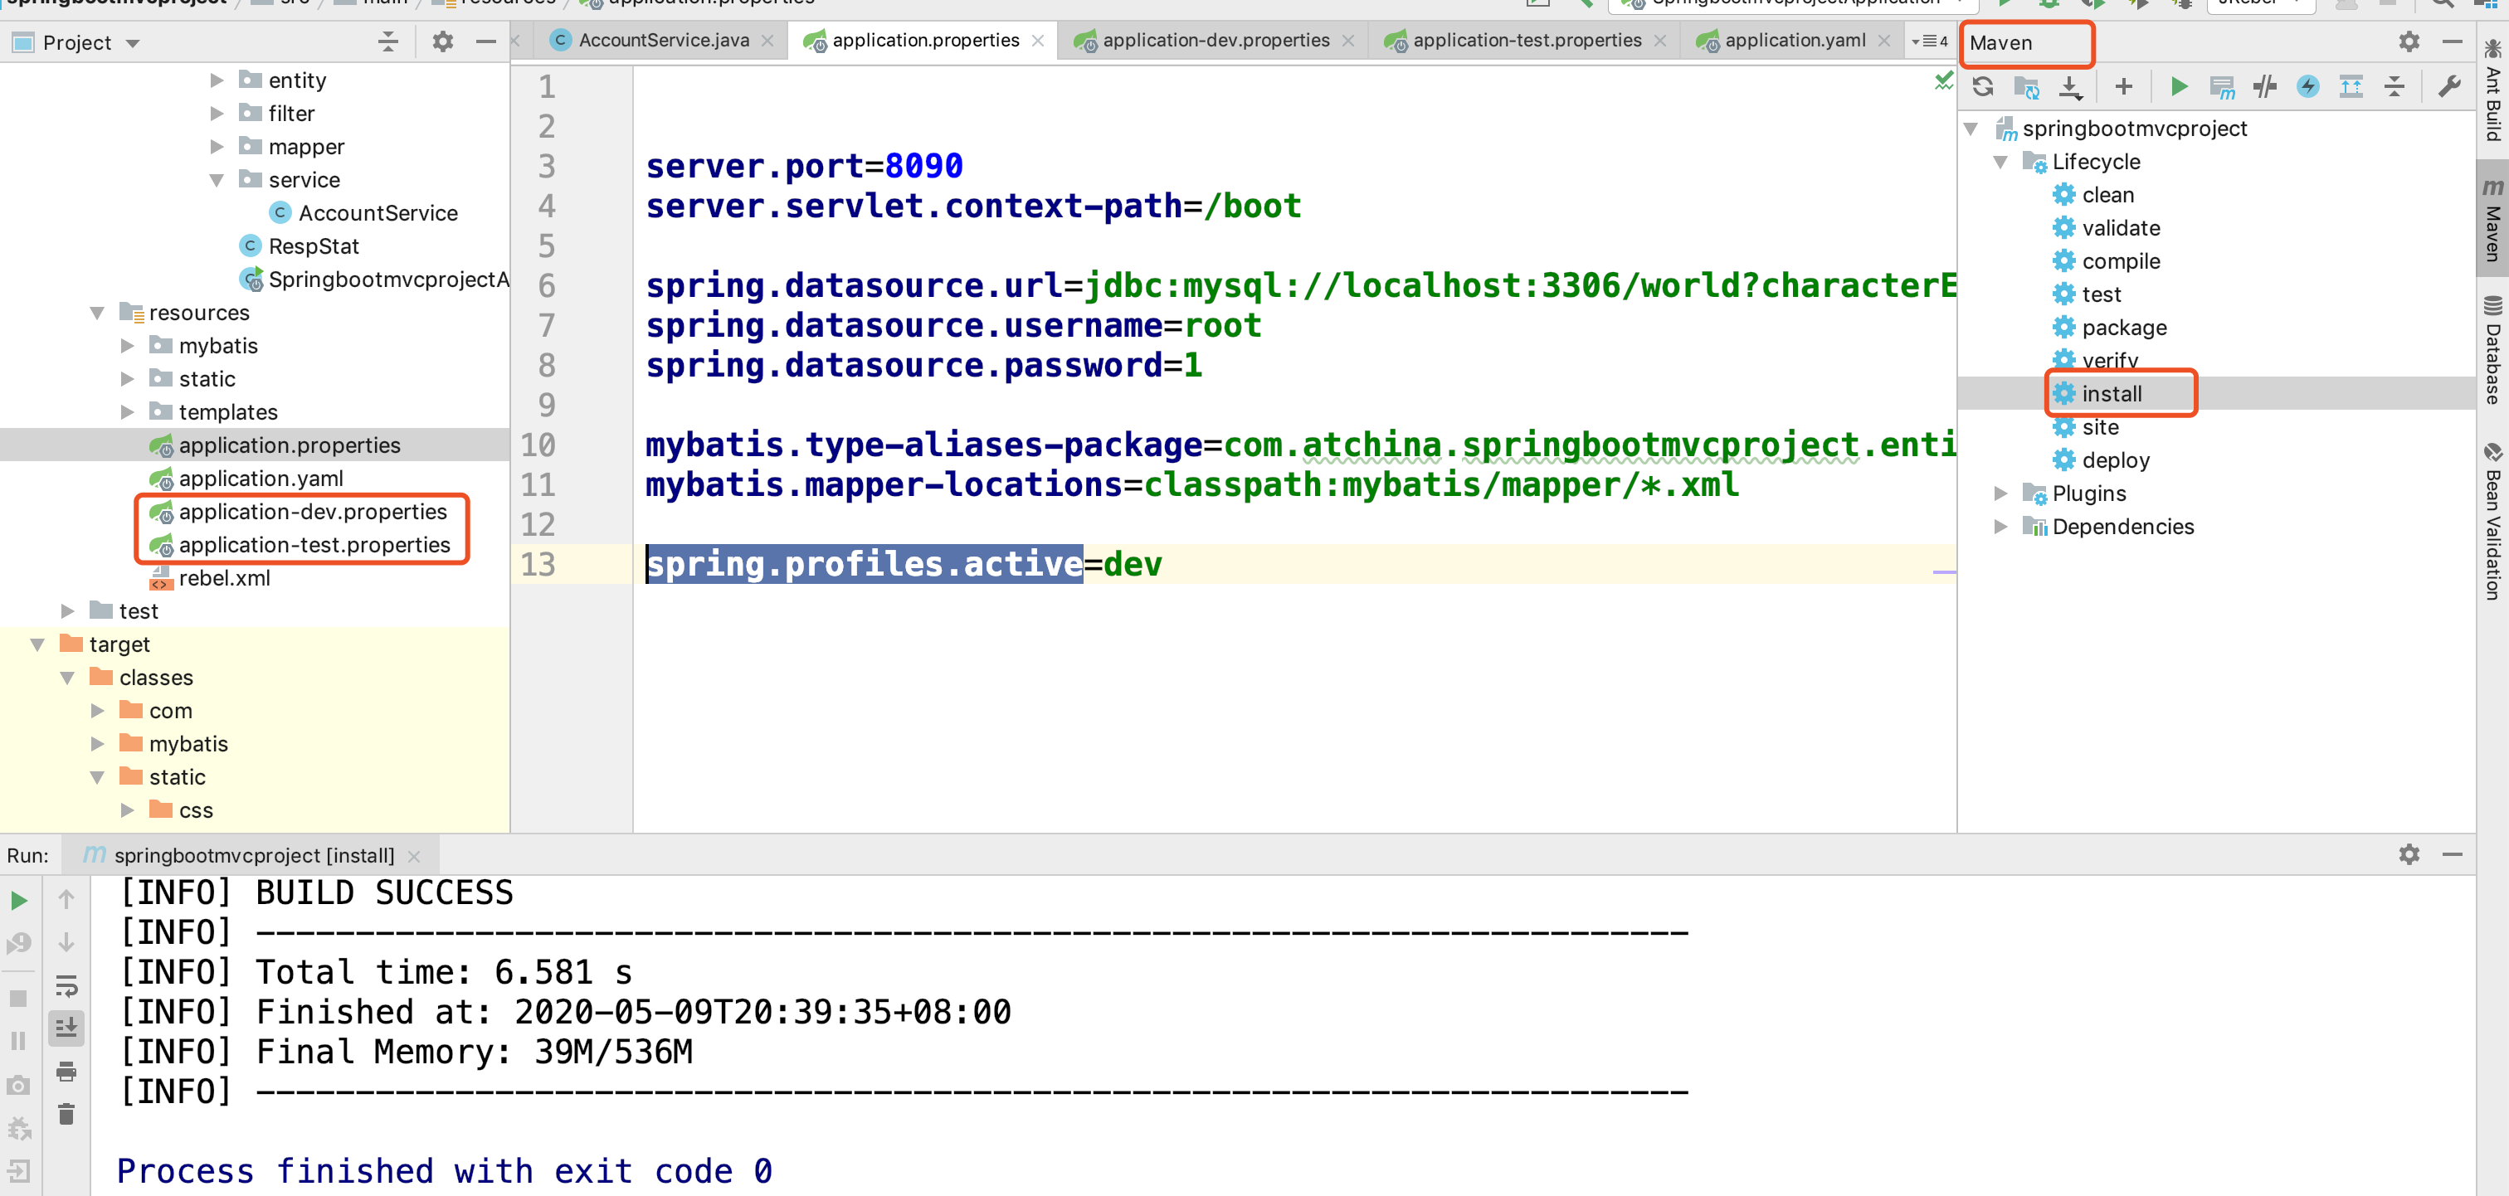Screen dimensions: 2509x1196
Task: Run the install lifecycle goal
Action: click(2111, 393)
